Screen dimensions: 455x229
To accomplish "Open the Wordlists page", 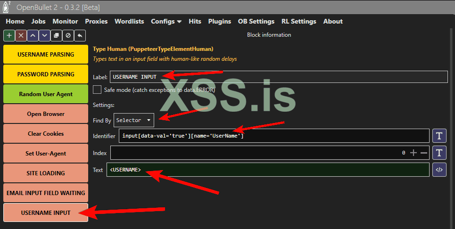I will pyautogui.click(x=129, y=22).
